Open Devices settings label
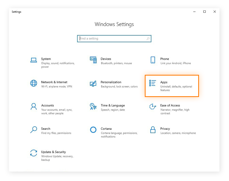This screenshot has height=181, width=229. click(x=106, y=59)
